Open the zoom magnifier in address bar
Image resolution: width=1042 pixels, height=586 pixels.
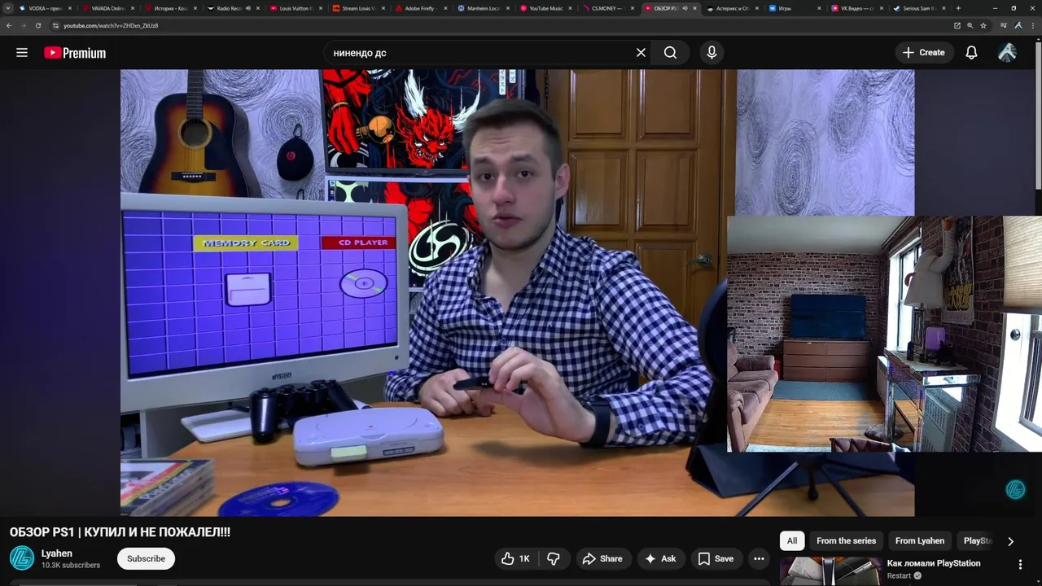click(970, 25)
